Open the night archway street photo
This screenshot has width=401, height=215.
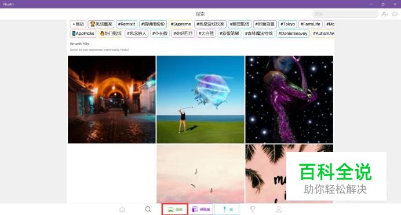(112, 100)
